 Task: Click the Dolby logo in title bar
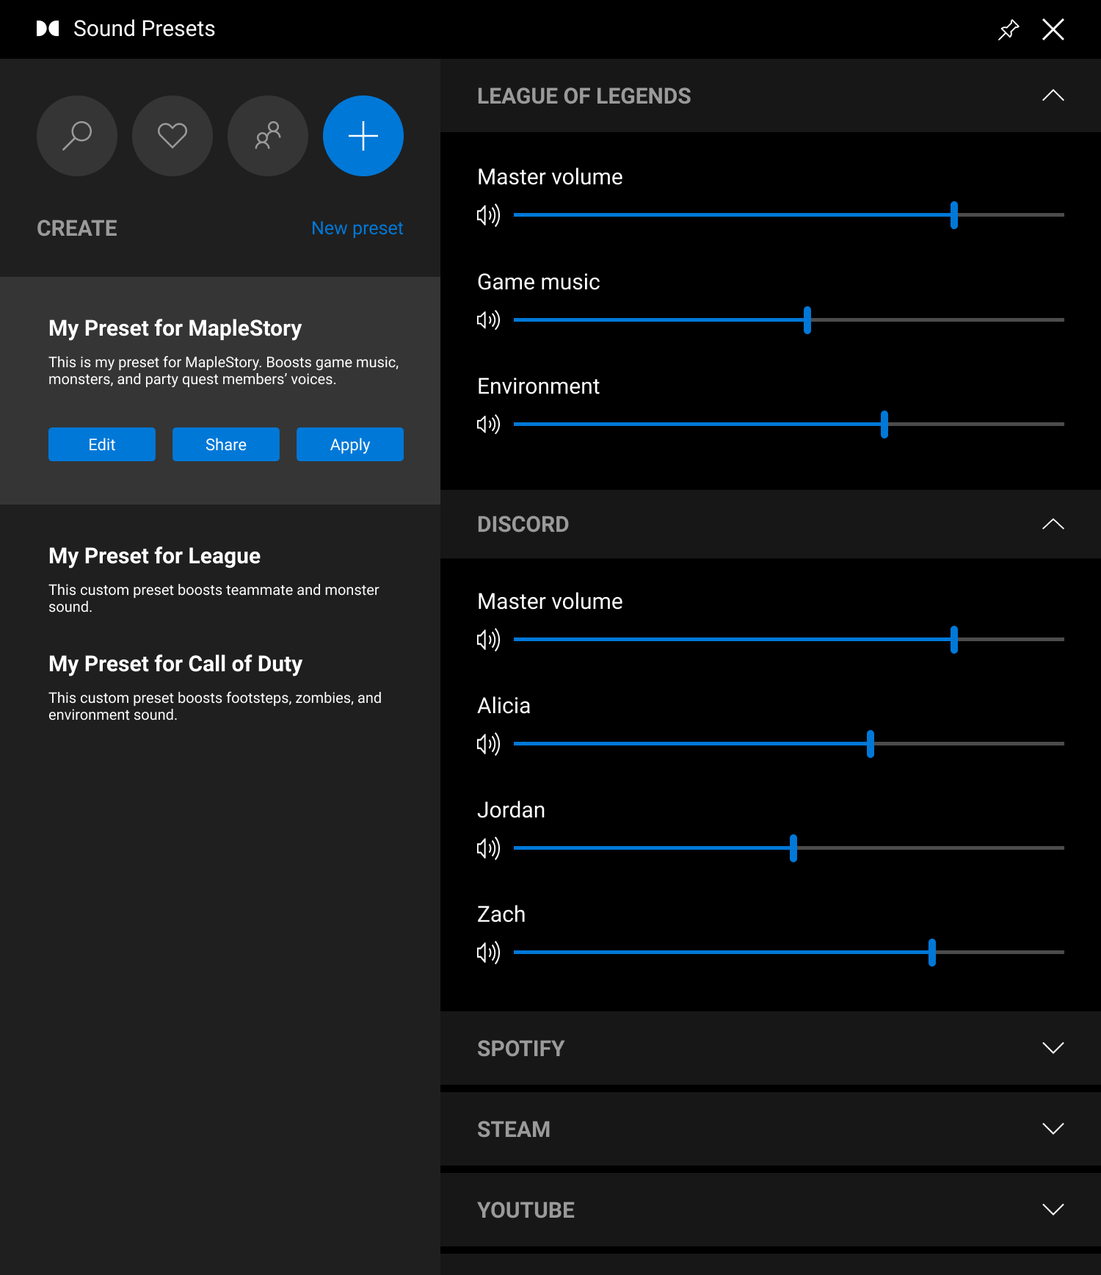(x=48, y=29)
